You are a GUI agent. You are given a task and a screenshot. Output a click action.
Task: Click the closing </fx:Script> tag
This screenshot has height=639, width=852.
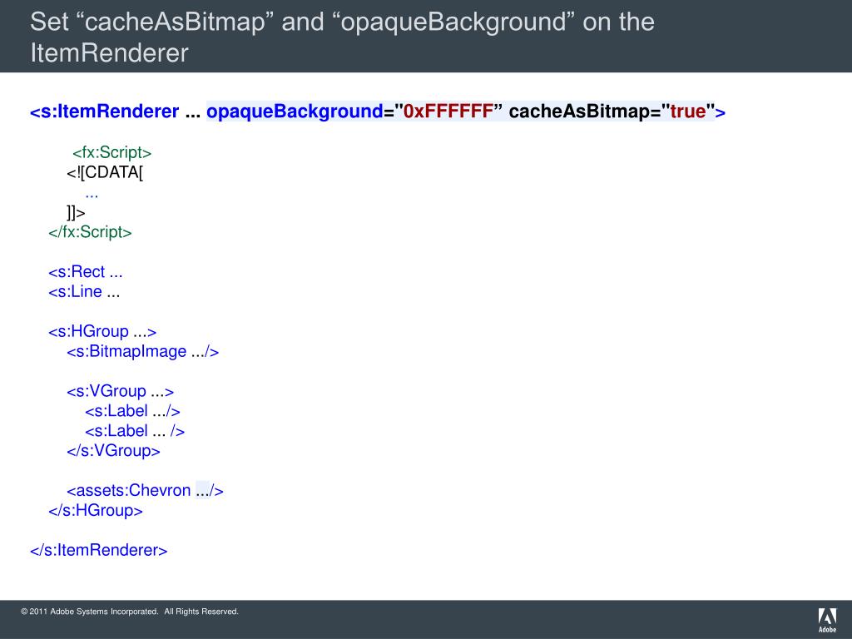(90, 232)
